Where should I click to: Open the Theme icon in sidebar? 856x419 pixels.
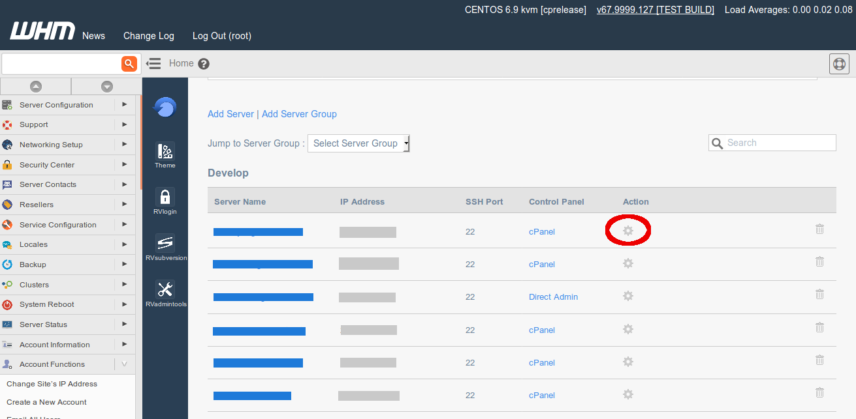(165, 152)
